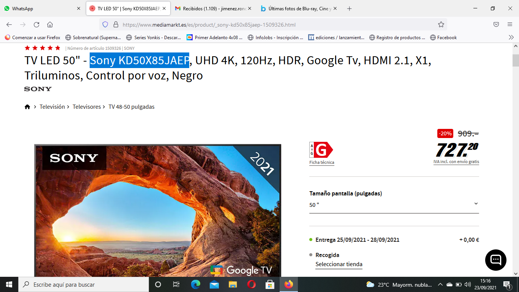Open Task View on taskbar
This screenshot has width=519, height=292.
click(x=176, y=284)
